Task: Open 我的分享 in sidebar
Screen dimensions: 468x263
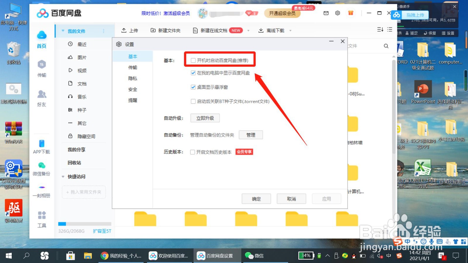Action: pos(77,149)
